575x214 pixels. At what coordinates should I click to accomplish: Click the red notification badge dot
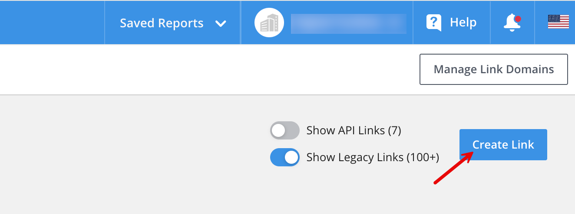(x=518, y=19)
